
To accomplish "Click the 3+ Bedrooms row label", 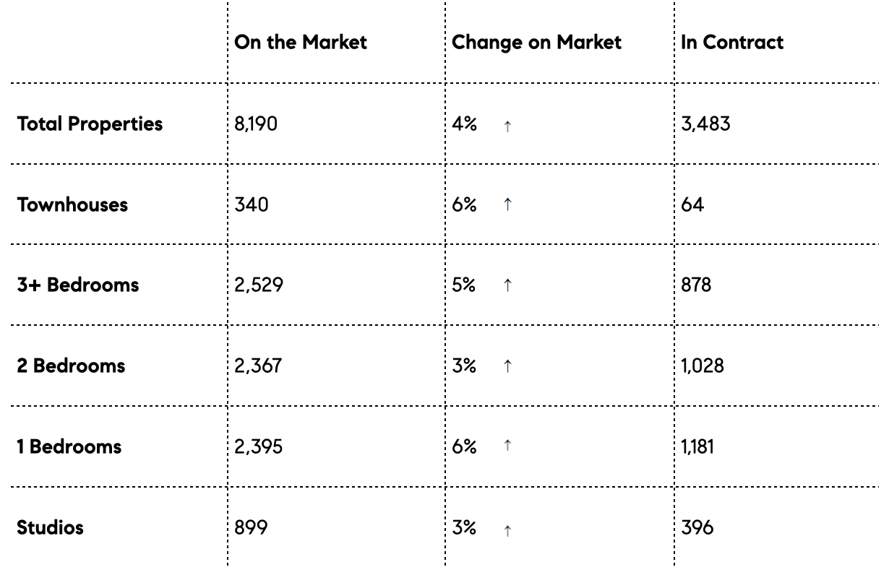I will pyautogui.click(x=78, y=285).
